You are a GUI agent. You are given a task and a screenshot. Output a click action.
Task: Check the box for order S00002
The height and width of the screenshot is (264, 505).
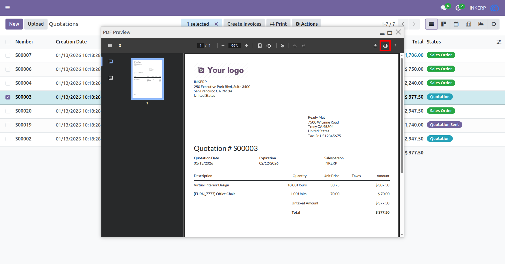(8, 139)
